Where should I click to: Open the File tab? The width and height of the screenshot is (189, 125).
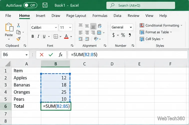click(8, 16)
